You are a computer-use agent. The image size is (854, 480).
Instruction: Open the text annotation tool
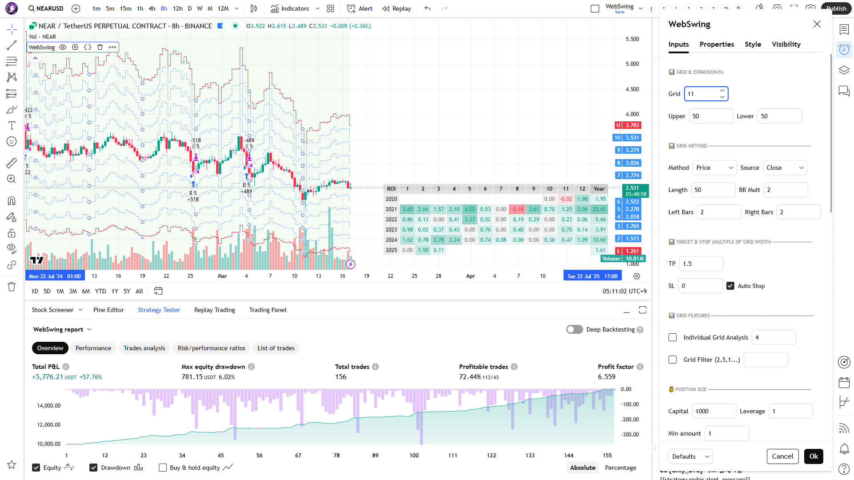[x=12, y=125]
